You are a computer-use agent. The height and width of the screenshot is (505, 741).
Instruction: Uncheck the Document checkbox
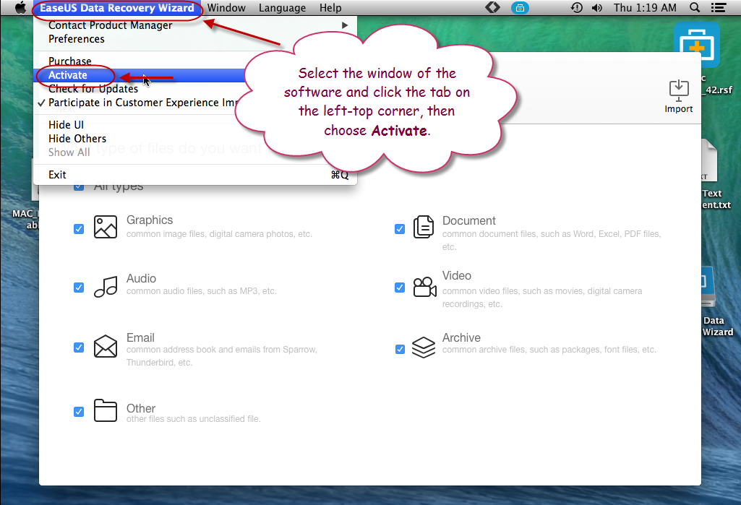[400, 229]
